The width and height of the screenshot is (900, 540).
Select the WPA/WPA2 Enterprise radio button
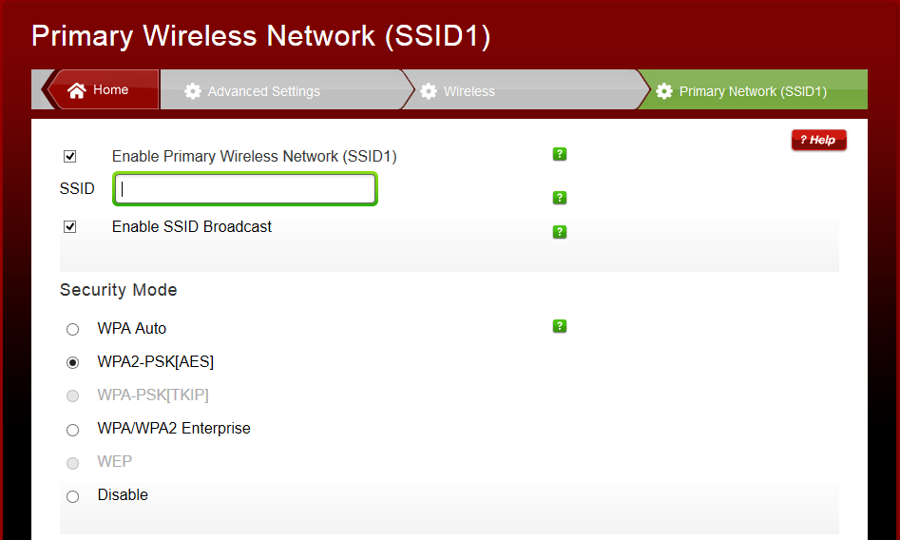click(x=73, y=430)
